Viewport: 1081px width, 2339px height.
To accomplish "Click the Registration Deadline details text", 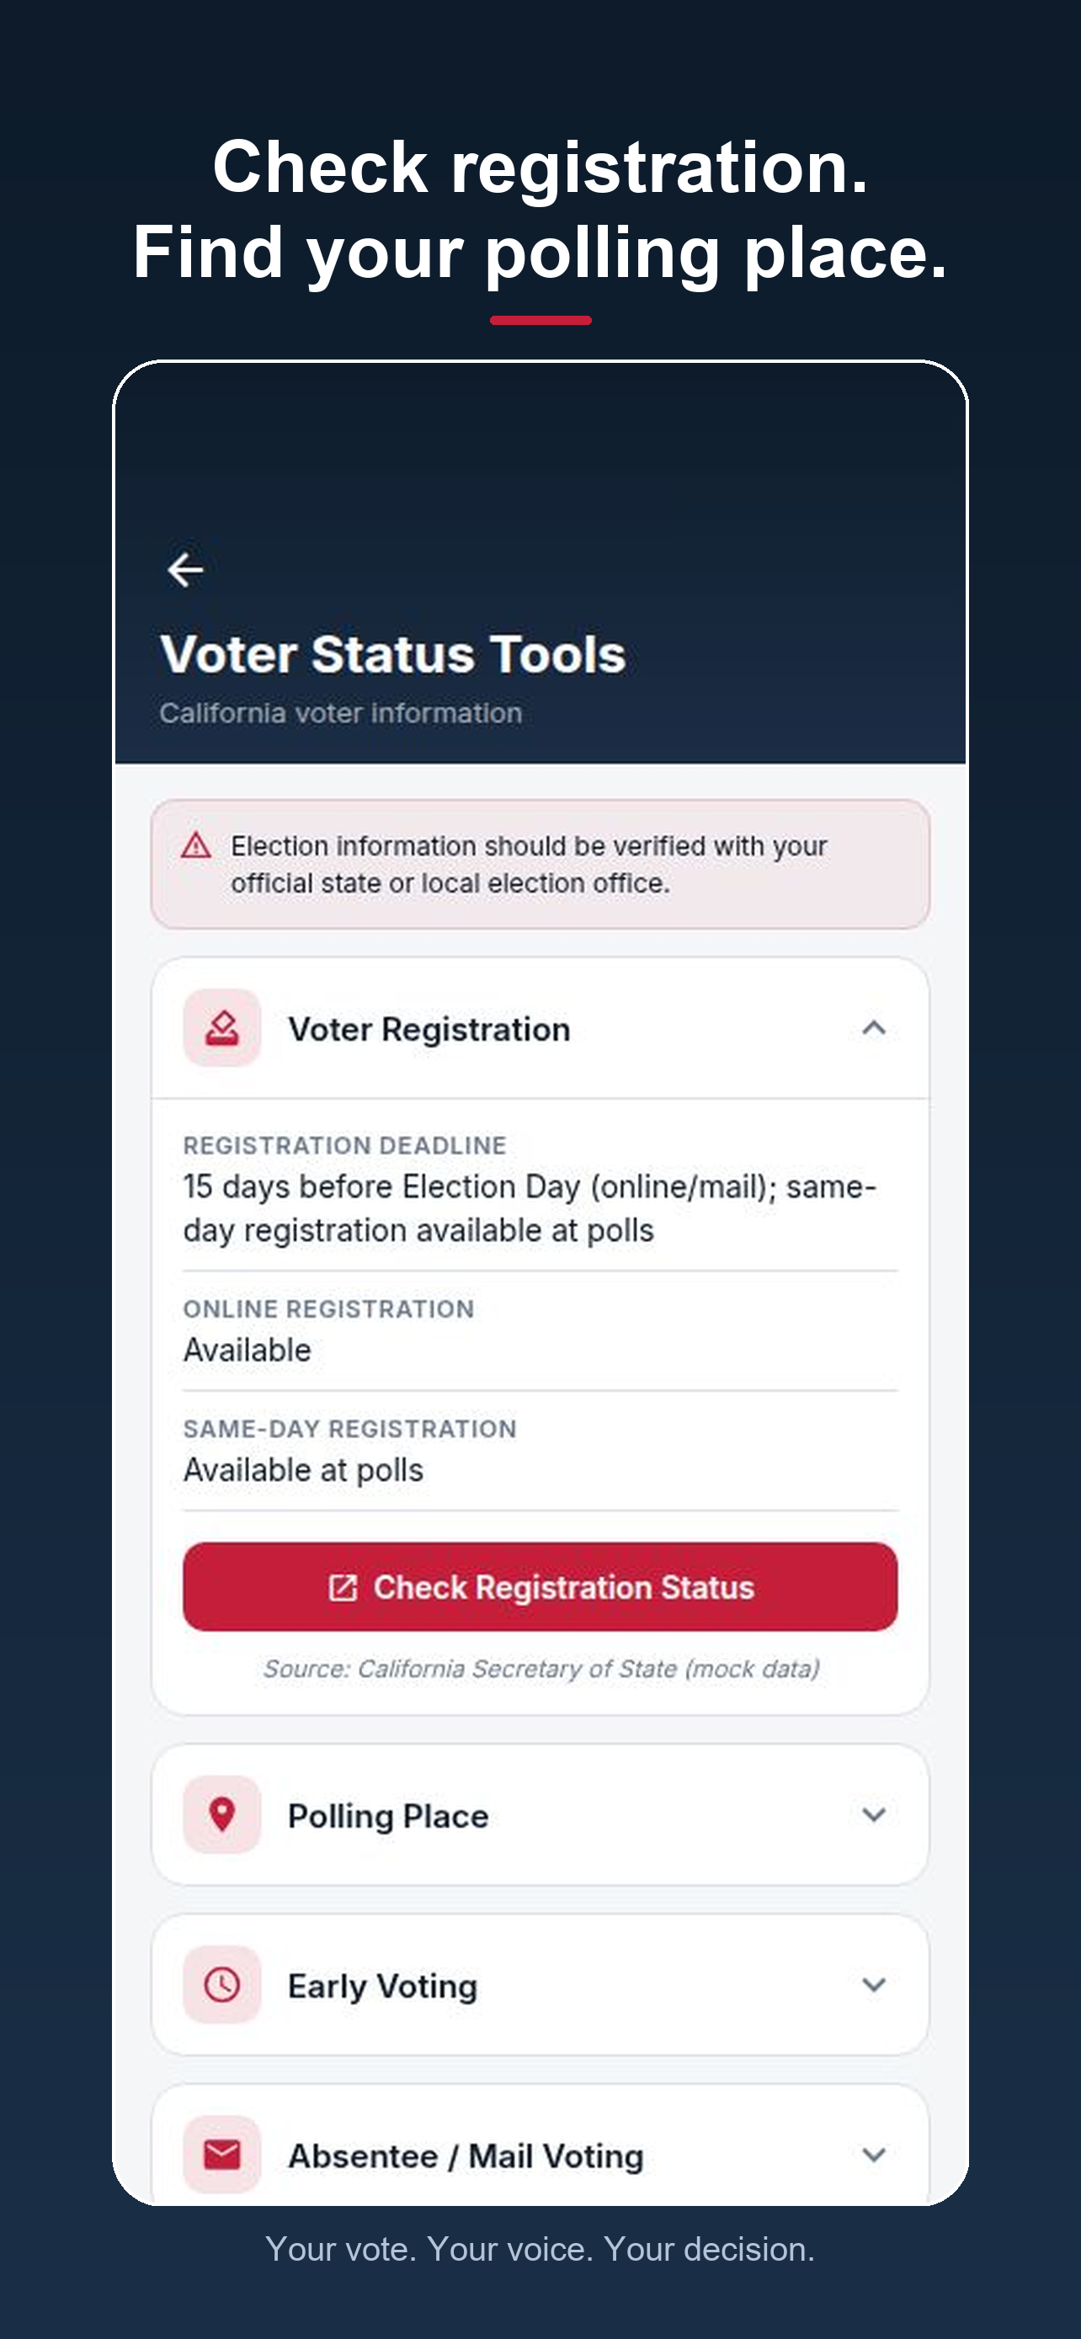I will (x=530, y=1208).
